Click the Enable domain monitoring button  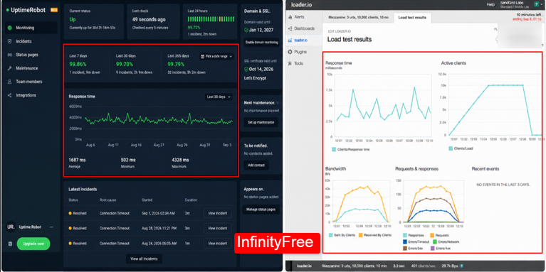pyautogui.click(x=261, y=43)
